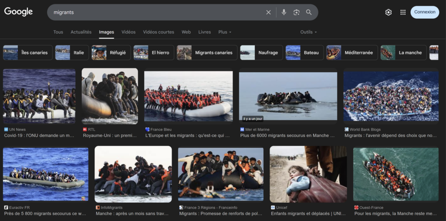Open search by image camera icon
This screenshot has width=446, height=221.
[297, 12]
